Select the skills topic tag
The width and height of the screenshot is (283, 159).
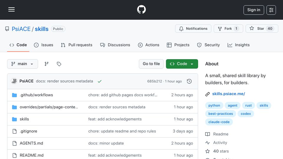pos(264,105)
